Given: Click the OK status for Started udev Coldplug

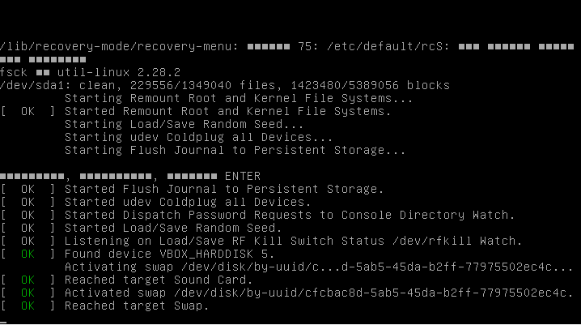Looking at the screenshot, I should (x=28, y=202).
